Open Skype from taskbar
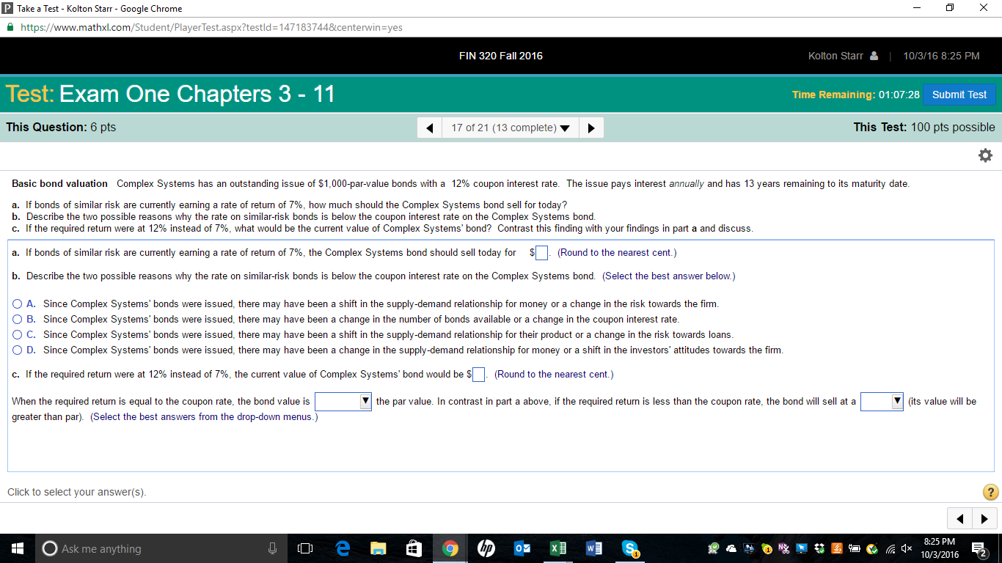The image size is (1002, 563). [630, 548]
